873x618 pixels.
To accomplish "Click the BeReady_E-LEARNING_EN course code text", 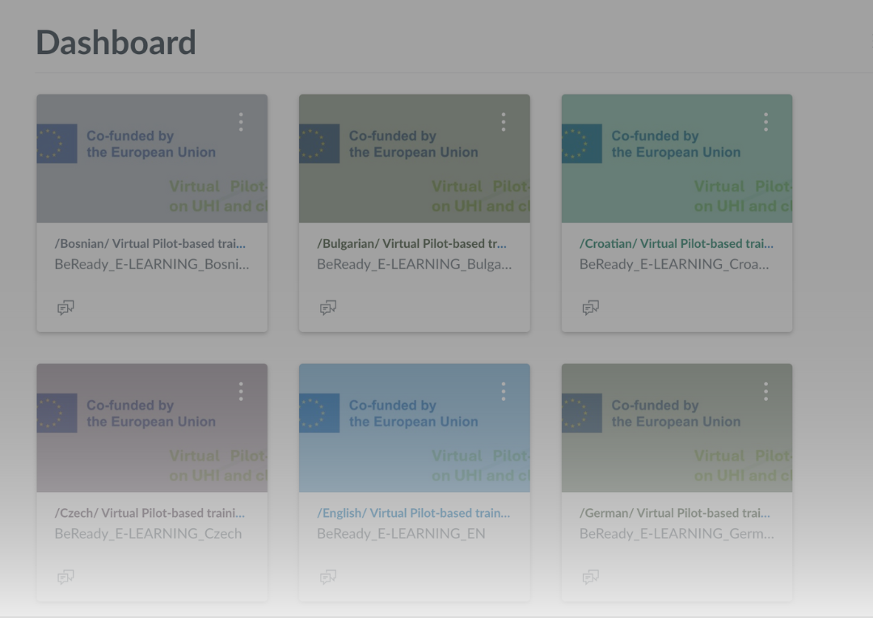I will tap(401, 533).
